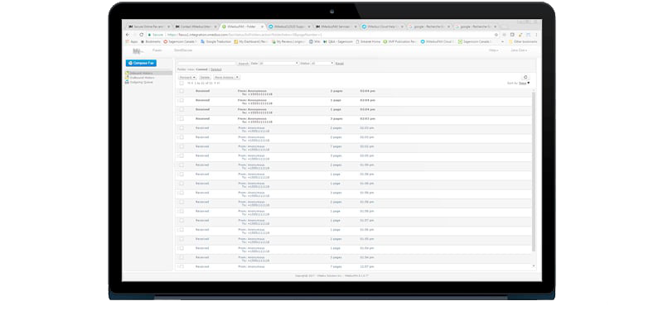Check the first received fax row checkbox
The width and height of the screenshot is (663, 325).
tap(181, 91)
